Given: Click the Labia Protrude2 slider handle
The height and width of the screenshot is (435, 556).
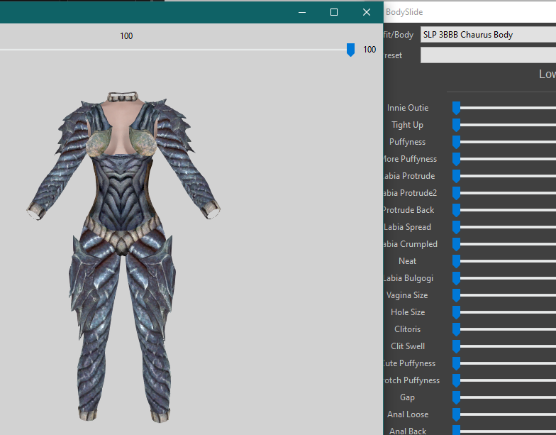Looking at the screenshot, I should (x=457, y=193).
